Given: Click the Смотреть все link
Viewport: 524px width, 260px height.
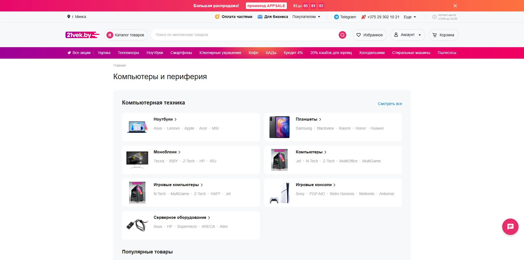Looking at the screenshot, I should coord(390,104).
